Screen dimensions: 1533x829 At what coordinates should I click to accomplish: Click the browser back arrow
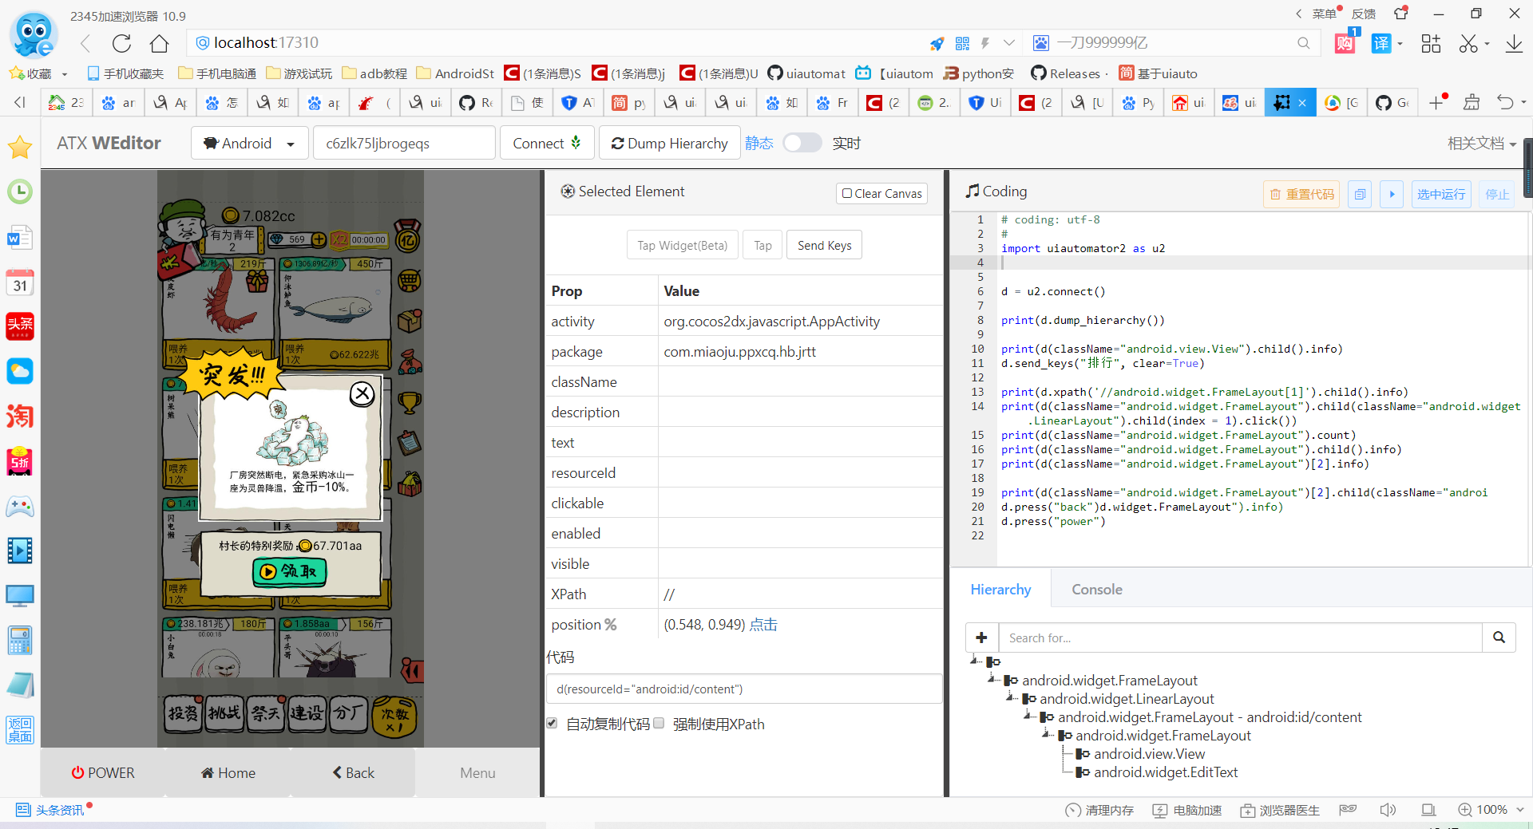click(x=85, y=43)
